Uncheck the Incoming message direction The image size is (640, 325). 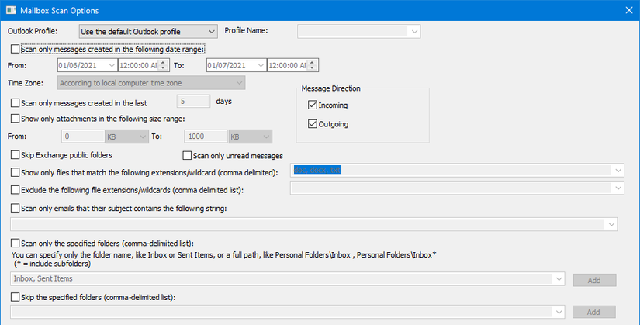coord(313,105)
